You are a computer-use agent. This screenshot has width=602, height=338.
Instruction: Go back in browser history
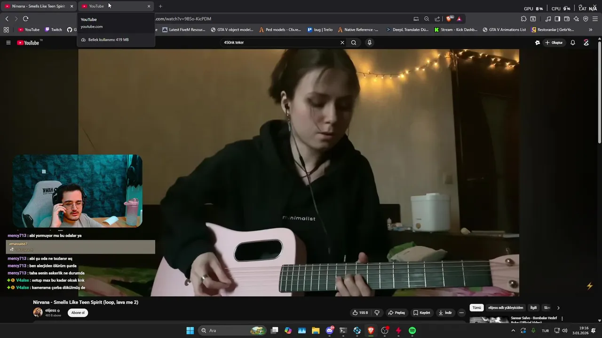[x=7, y=19]
